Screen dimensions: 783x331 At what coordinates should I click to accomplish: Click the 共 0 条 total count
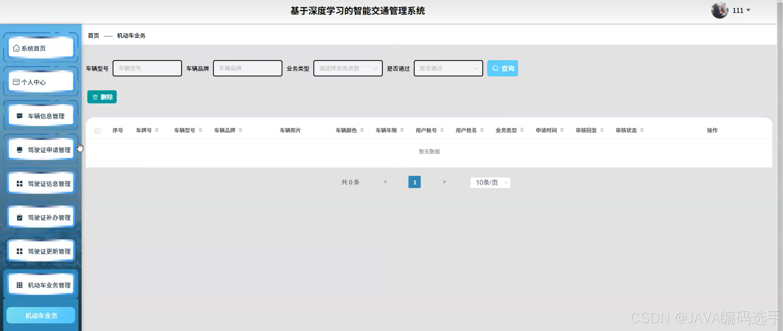point(350,182)
